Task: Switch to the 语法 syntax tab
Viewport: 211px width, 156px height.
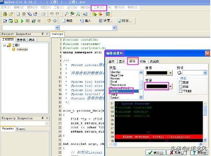Action: click(x=132, y=61)
